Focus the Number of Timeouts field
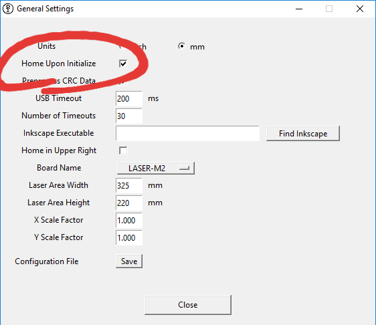This screenshot has height=325, width=376. (x=129, y=116)
